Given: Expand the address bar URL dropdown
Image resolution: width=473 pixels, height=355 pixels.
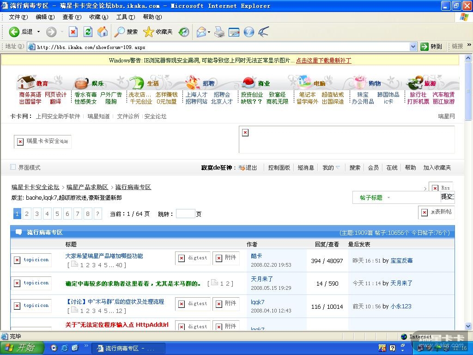Looking at the screenshot, I should tap(413, 47).
